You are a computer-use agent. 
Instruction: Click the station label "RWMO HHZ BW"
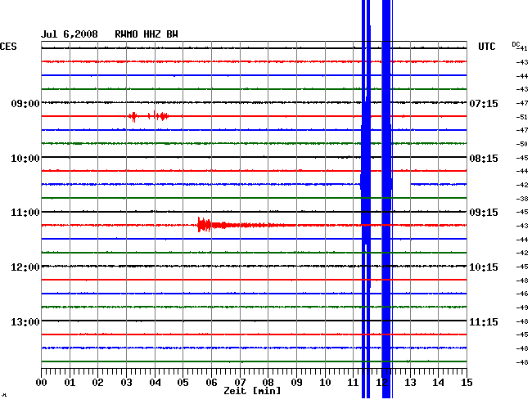(147, 34)
